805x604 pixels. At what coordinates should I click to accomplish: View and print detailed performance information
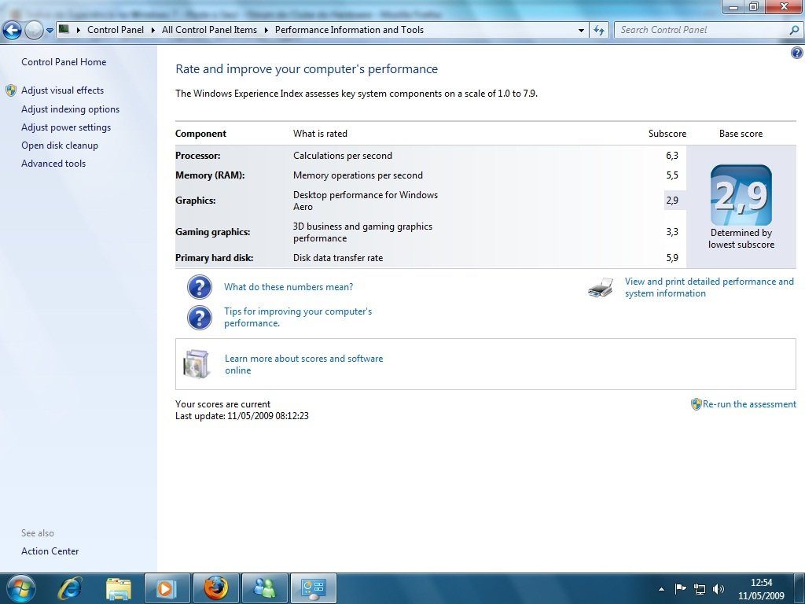point(709,288)
